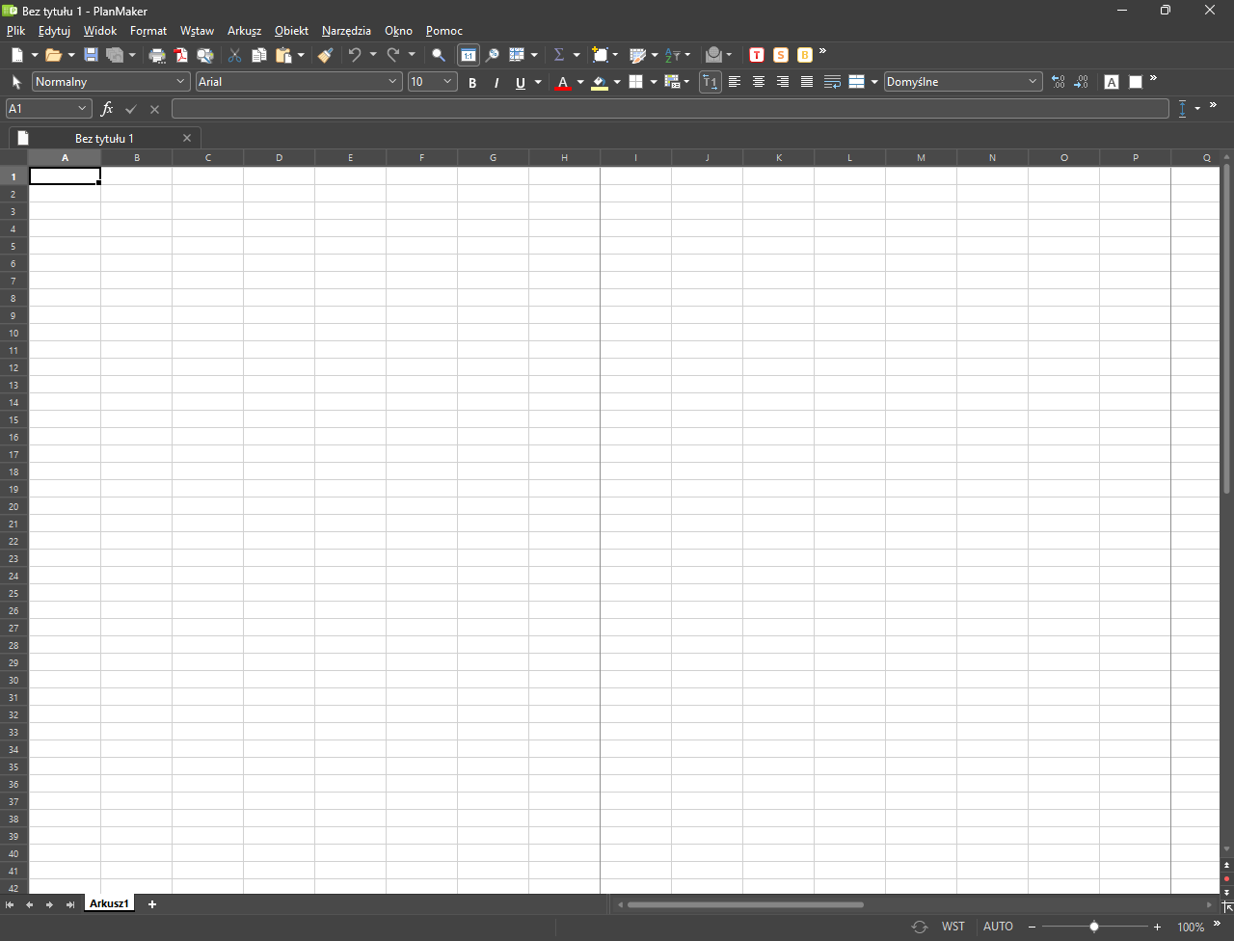Toggle the T1 text direction button
Viewport: 1234px width, 941px height.
point(711,82)
